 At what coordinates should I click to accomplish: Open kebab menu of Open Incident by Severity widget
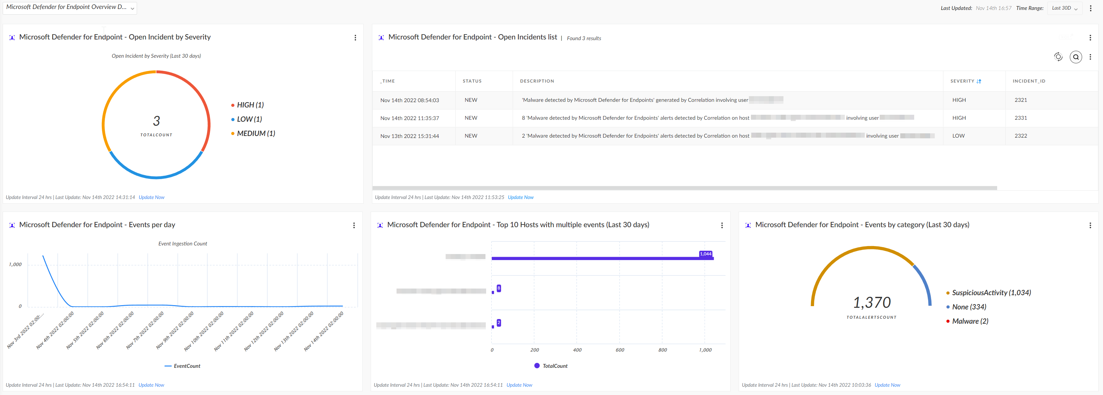click(x=355, y=38)
